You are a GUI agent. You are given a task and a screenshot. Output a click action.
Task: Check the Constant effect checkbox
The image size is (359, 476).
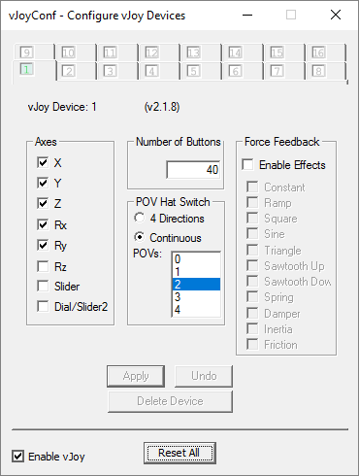[x=252, y=187]
